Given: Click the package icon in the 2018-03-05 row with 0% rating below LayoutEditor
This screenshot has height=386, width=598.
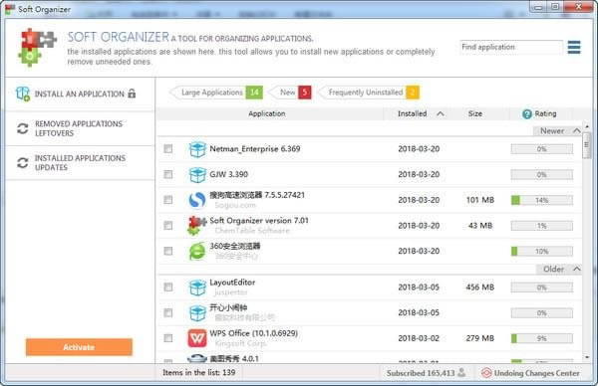Looking at the screenshot, I should [197, 313].
